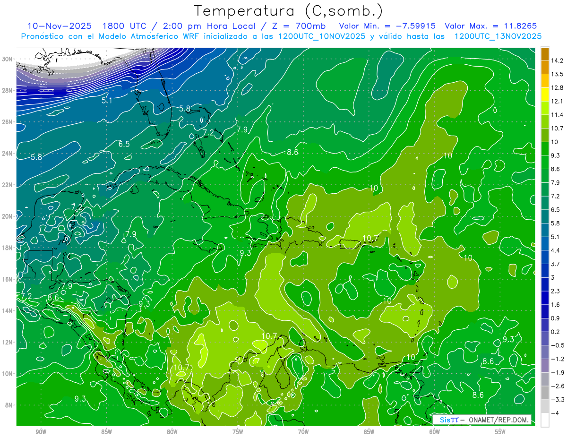Click the "70W" longitude axis label
Image resolution: width=567 pixels, height=438 pixels.
[x=303, y=432]
